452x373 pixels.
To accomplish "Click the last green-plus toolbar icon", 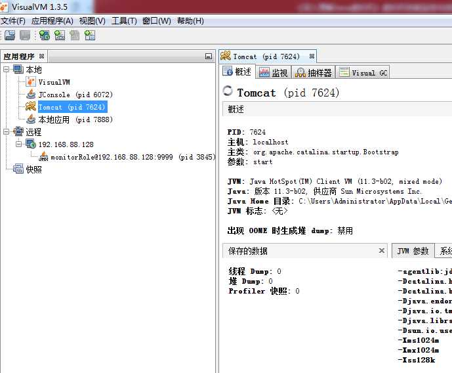I will (90, 35).
